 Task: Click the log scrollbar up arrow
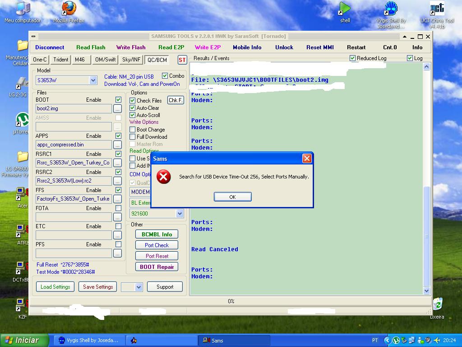pyautogui.click(x=426, y=67)
